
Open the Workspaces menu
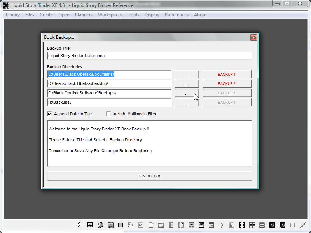coord(110,15)
